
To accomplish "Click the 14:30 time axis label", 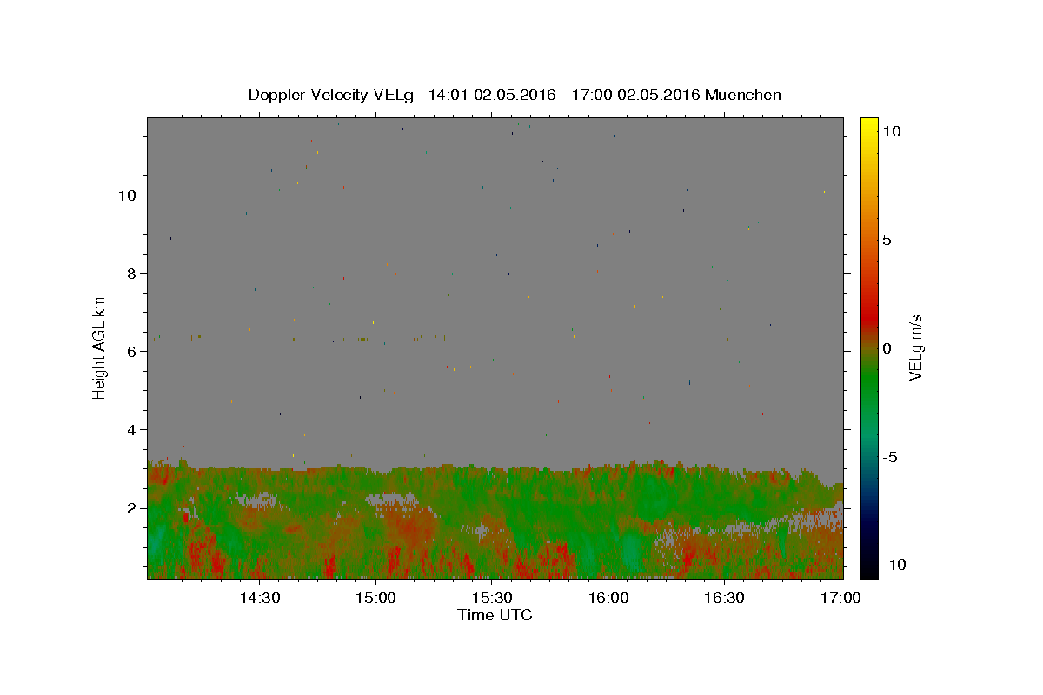I will 259,598.
